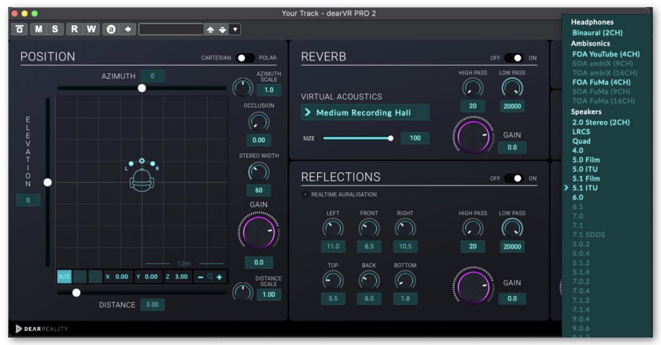
Task: Click the Elevation slider handle
Action: [x=48, y=182]
